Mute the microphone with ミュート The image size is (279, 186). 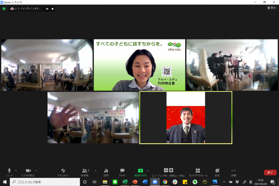click(9, 173)
